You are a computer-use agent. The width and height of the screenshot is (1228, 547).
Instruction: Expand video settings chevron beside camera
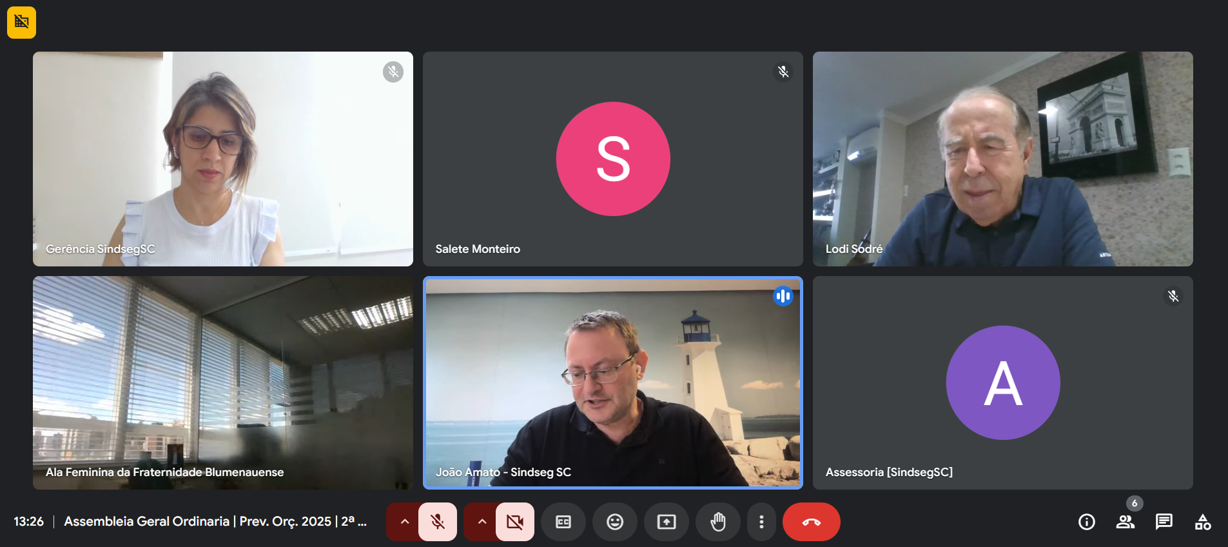[x=482, y=522]
